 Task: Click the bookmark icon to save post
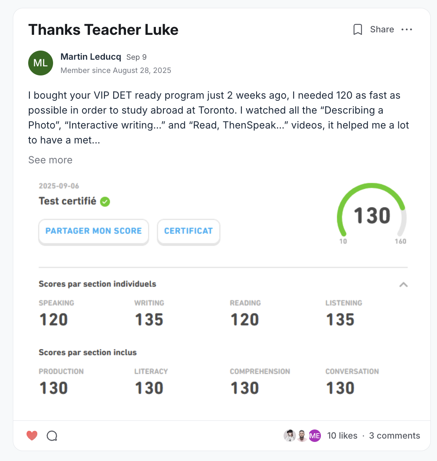coord(357,29)
